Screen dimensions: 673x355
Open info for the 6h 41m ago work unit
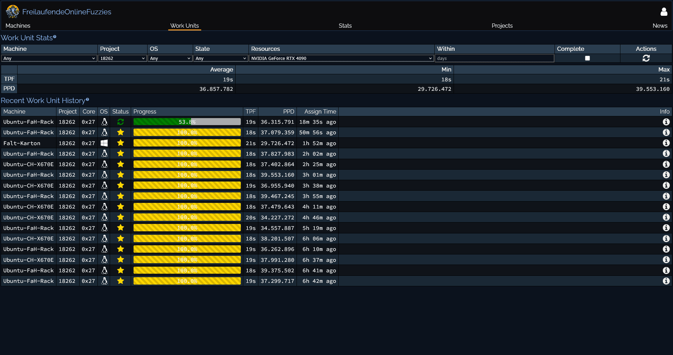[x=666, y=271]
